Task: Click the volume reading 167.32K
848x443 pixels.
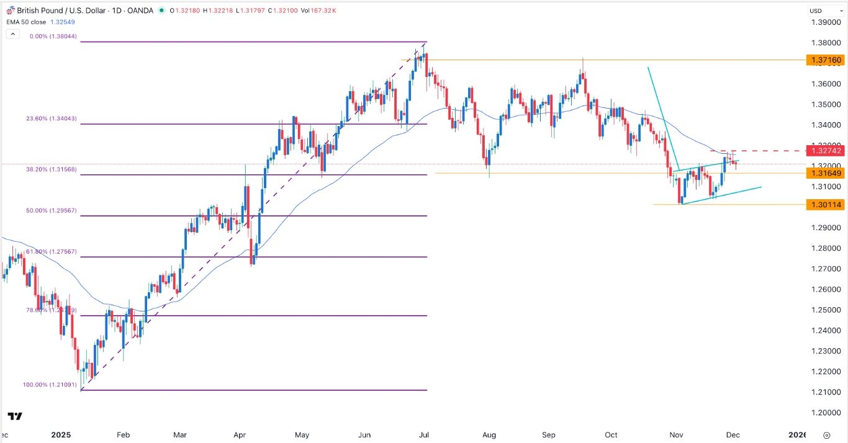Action: tap(323, 11)
